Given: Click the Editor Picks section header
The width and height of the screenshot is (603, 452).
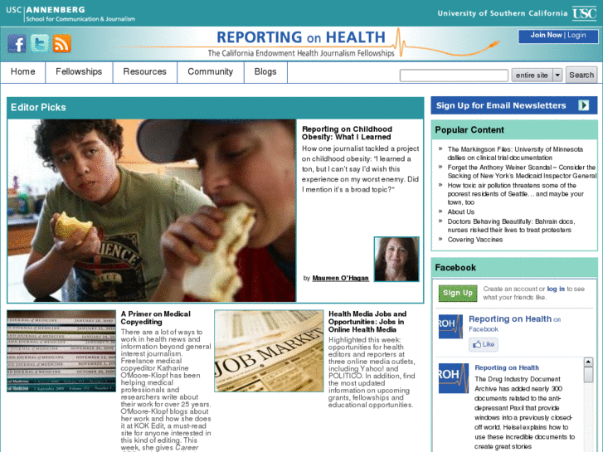Looking at the screenshot, I should coord(216,108).
